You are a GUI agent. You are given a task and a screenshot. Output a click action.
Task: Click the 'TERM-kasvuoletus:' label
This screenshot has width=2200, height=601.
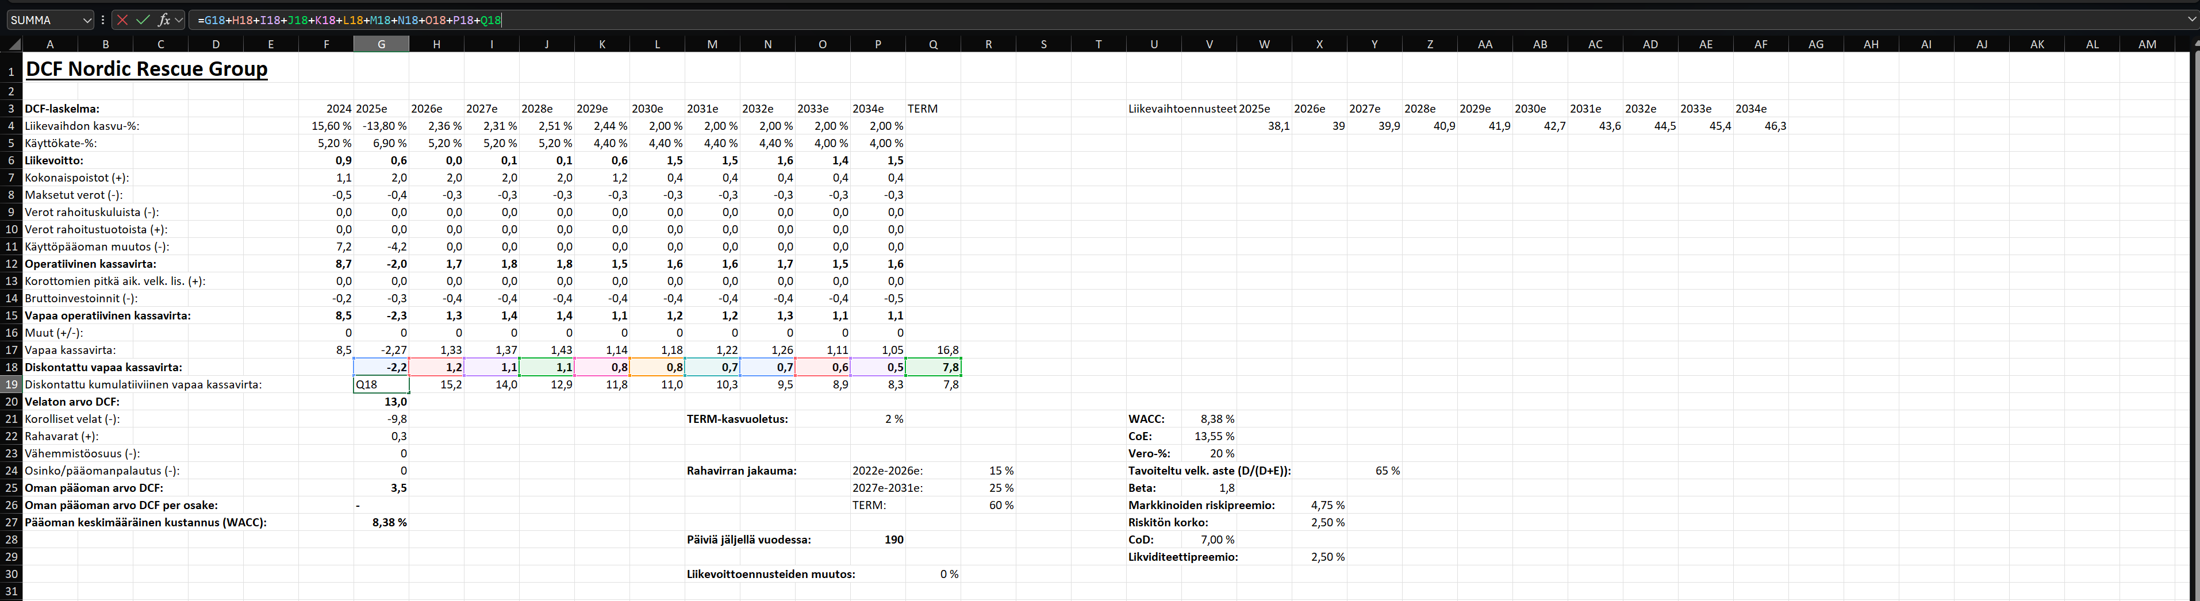[738, 419]
